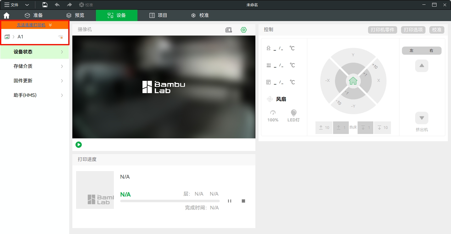Click the 打印选项 button
The height and width of the screenshot is (234, 451).
413,30
